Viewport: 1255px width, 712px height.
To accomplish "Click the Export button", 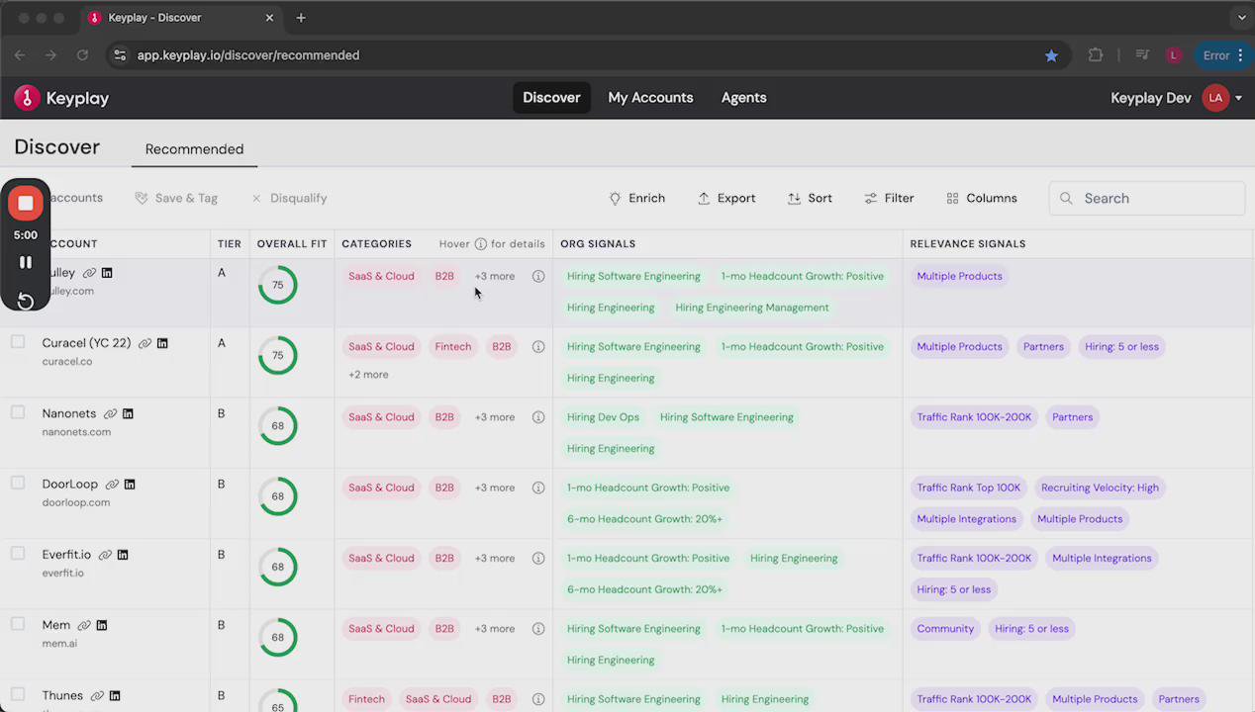I will point(726,198).
